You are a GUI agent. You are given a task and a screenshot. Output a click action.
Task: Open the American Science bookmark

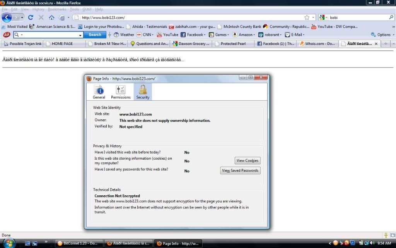(x=52, y=27)
